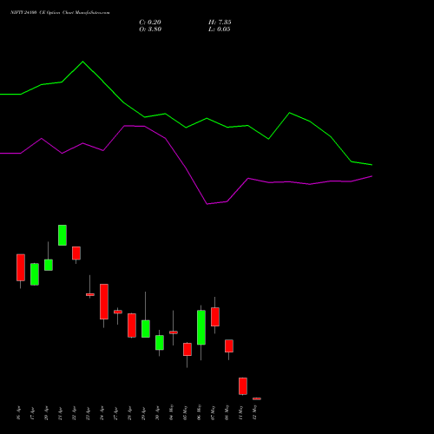Click the '29 Apr' date label

click(144, 413)
